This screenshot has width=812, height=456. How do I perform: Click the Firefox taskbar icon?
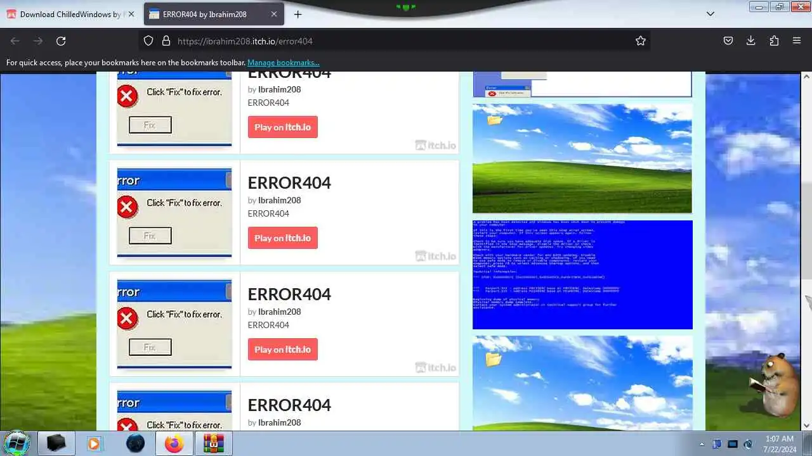pyautogui.click(x=174, y=443)
